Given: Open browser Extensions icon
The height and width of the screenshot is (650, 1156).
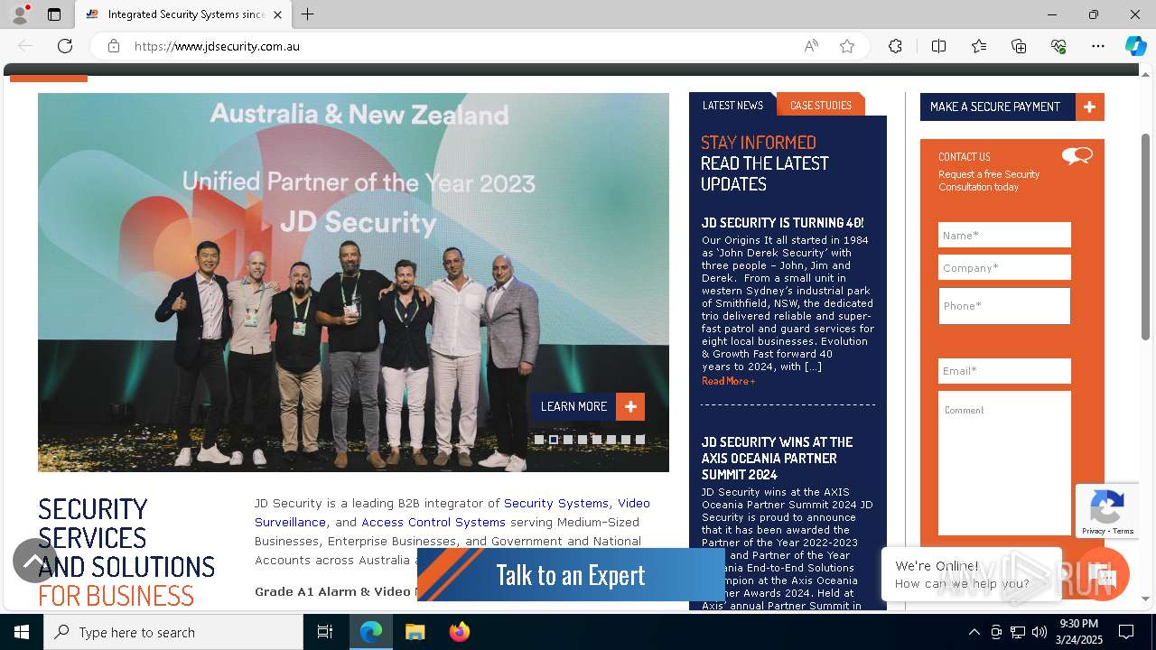Looking at the screenshot, I should click(x=895, y=46).
